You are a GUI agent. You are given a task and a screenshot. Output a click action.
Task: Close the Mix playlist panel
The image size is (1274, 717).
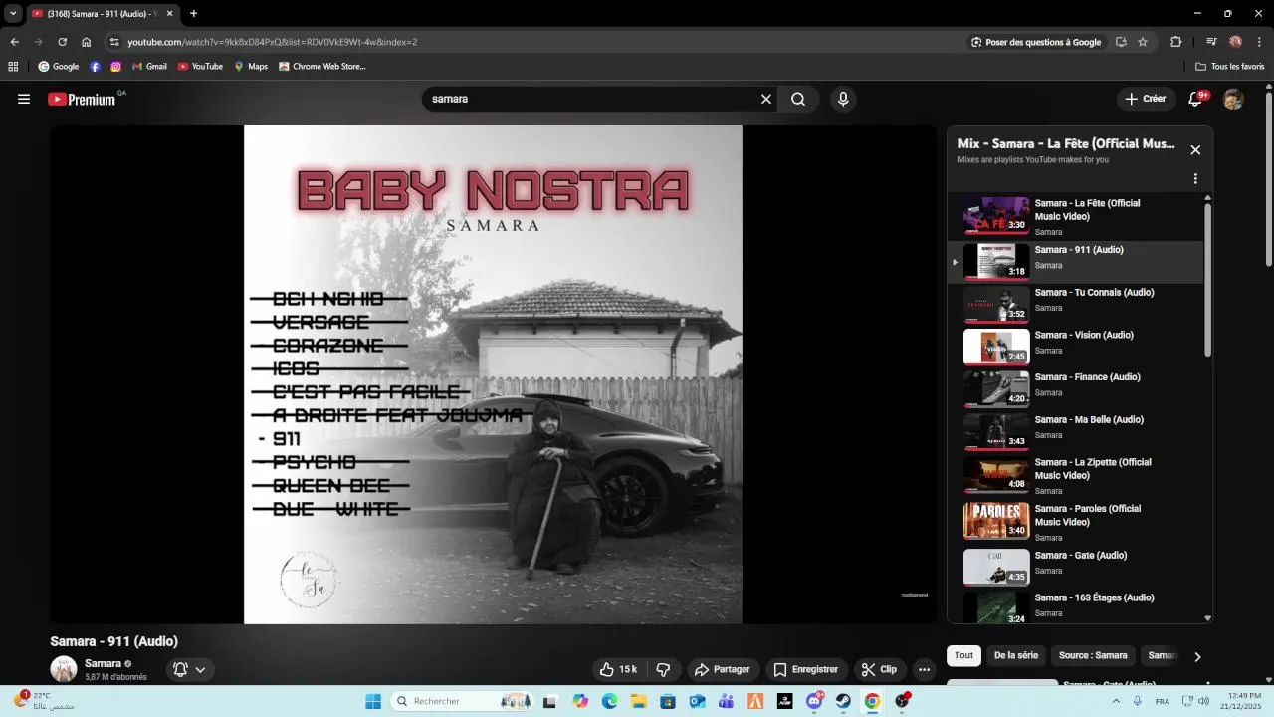click(x=1195, y=150)
